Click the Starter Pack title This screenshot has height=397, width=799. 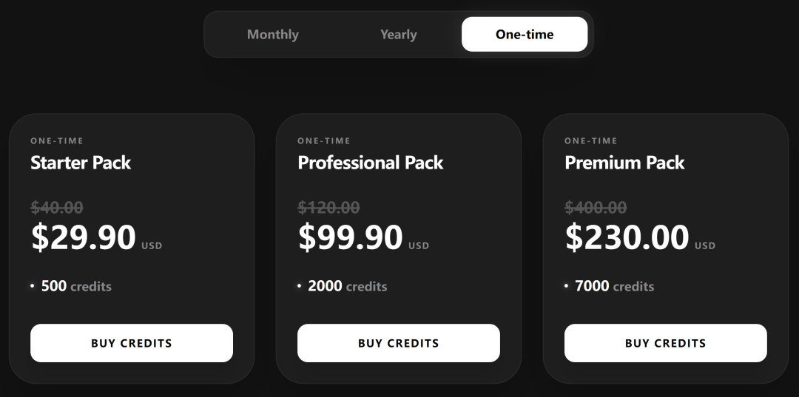(81, 163)
